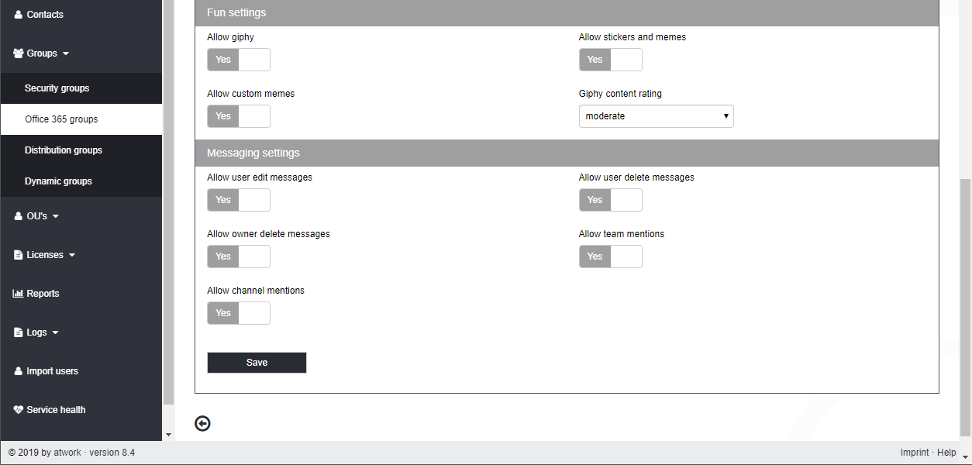972x465 pixels.
Task: Click the Groups people icon
Action: coord(19,53)
